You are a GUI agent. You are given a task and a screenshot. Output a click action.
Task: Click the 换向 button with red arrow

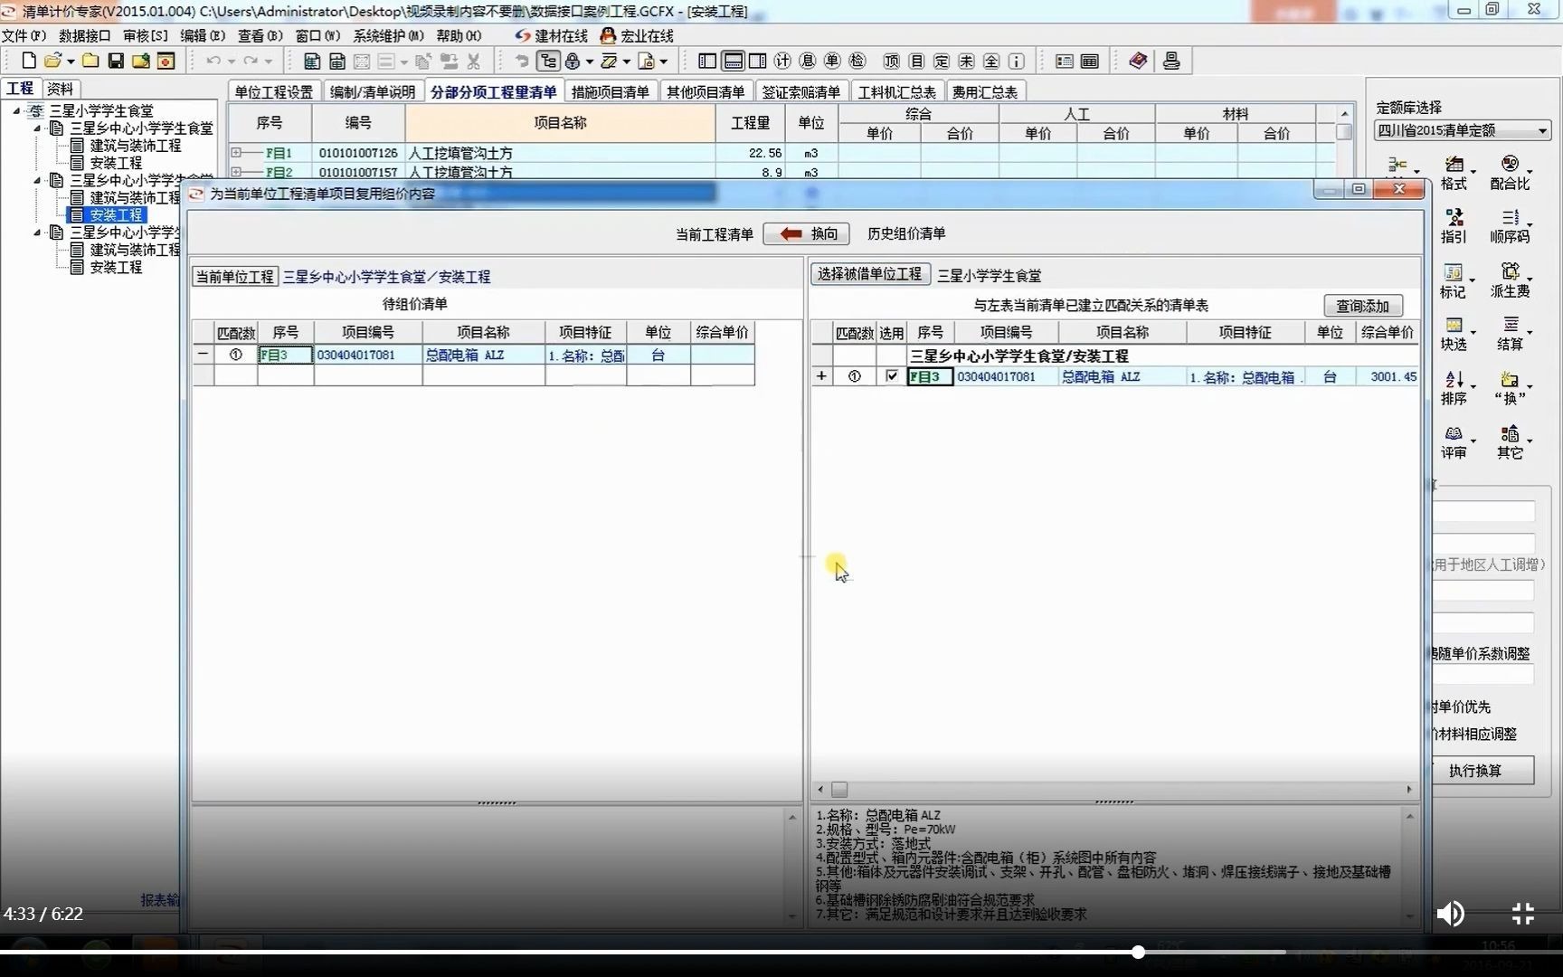(x=808, y=233)
